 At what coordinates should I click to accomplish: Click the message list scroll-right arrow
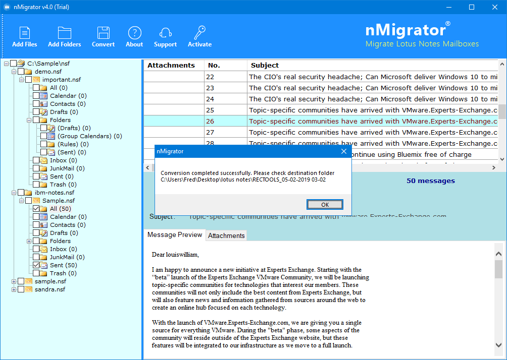coord(494,167)
